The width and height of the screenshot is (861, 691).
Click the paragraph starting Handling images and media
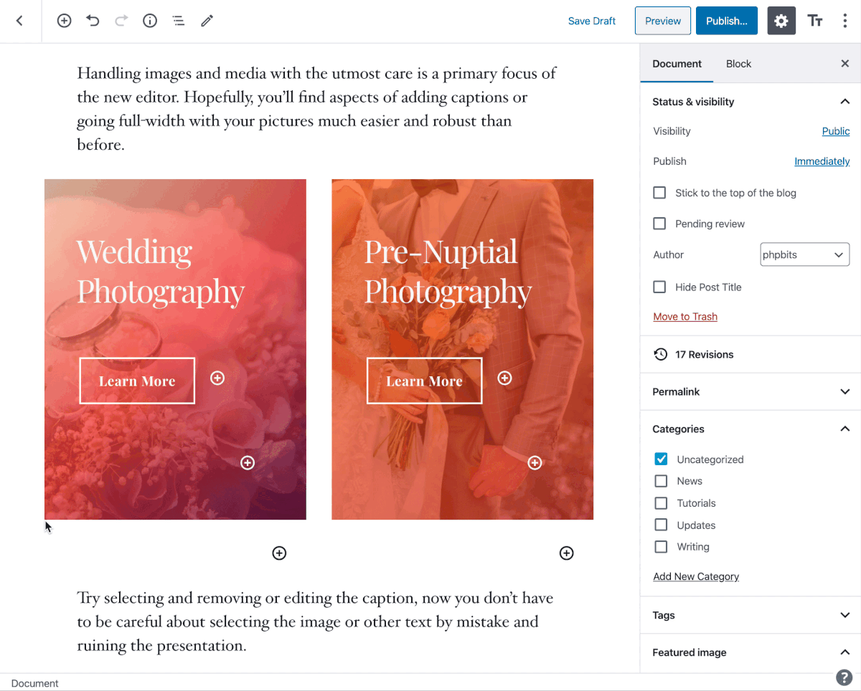point(316,109)
